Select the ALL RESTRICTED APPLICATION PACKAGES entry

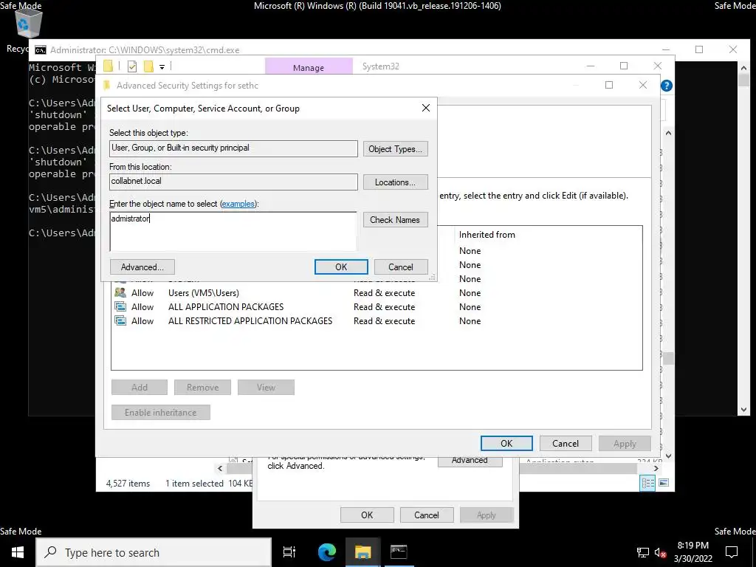pyautogui.click(x=376, y=320)
